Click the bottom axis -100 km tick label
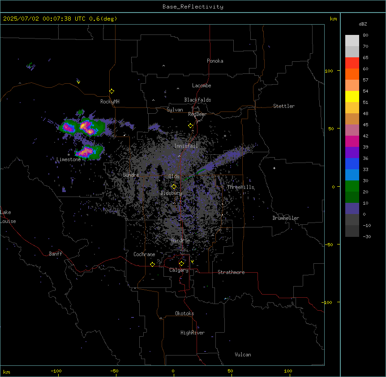Image resolution: width=386 pixels, height=377 pixels. 56,371
